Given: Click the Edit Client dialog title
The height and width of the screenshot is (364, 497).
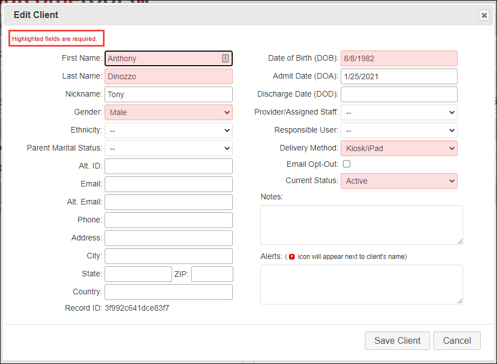Looking at the screenshot, I should [36, 15].
